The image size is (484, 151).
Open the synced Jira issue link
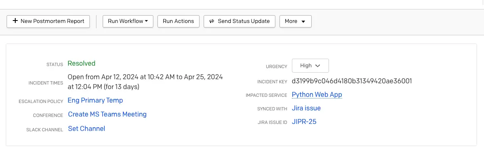click(306, 108)
